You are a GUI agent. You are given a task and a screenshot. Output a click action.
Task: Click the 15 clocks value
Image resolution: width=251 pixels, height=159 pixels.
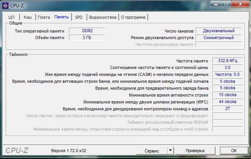click(x=227, y=95)
